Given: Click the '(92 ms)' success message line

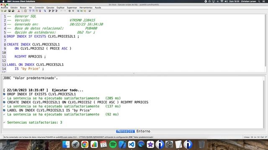Looking at the screenshot, I should 63,114.
